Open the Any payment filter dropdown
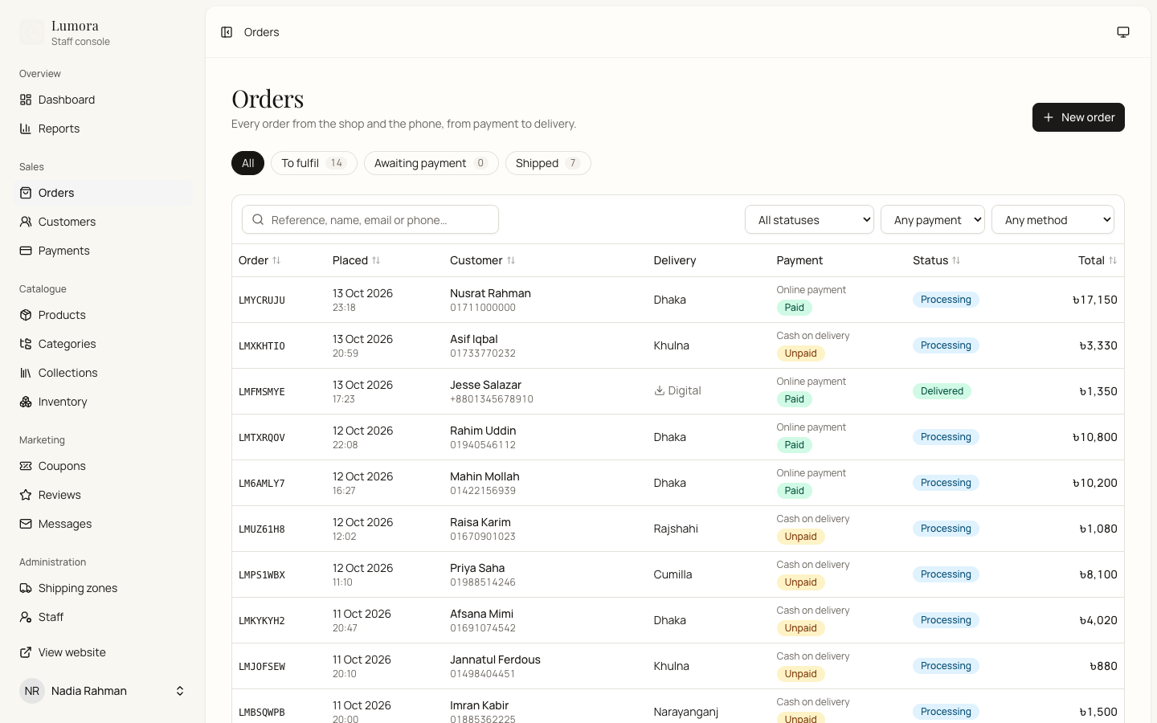The width and height of the screenshot is (1157, 723). [x=933, y=219]
